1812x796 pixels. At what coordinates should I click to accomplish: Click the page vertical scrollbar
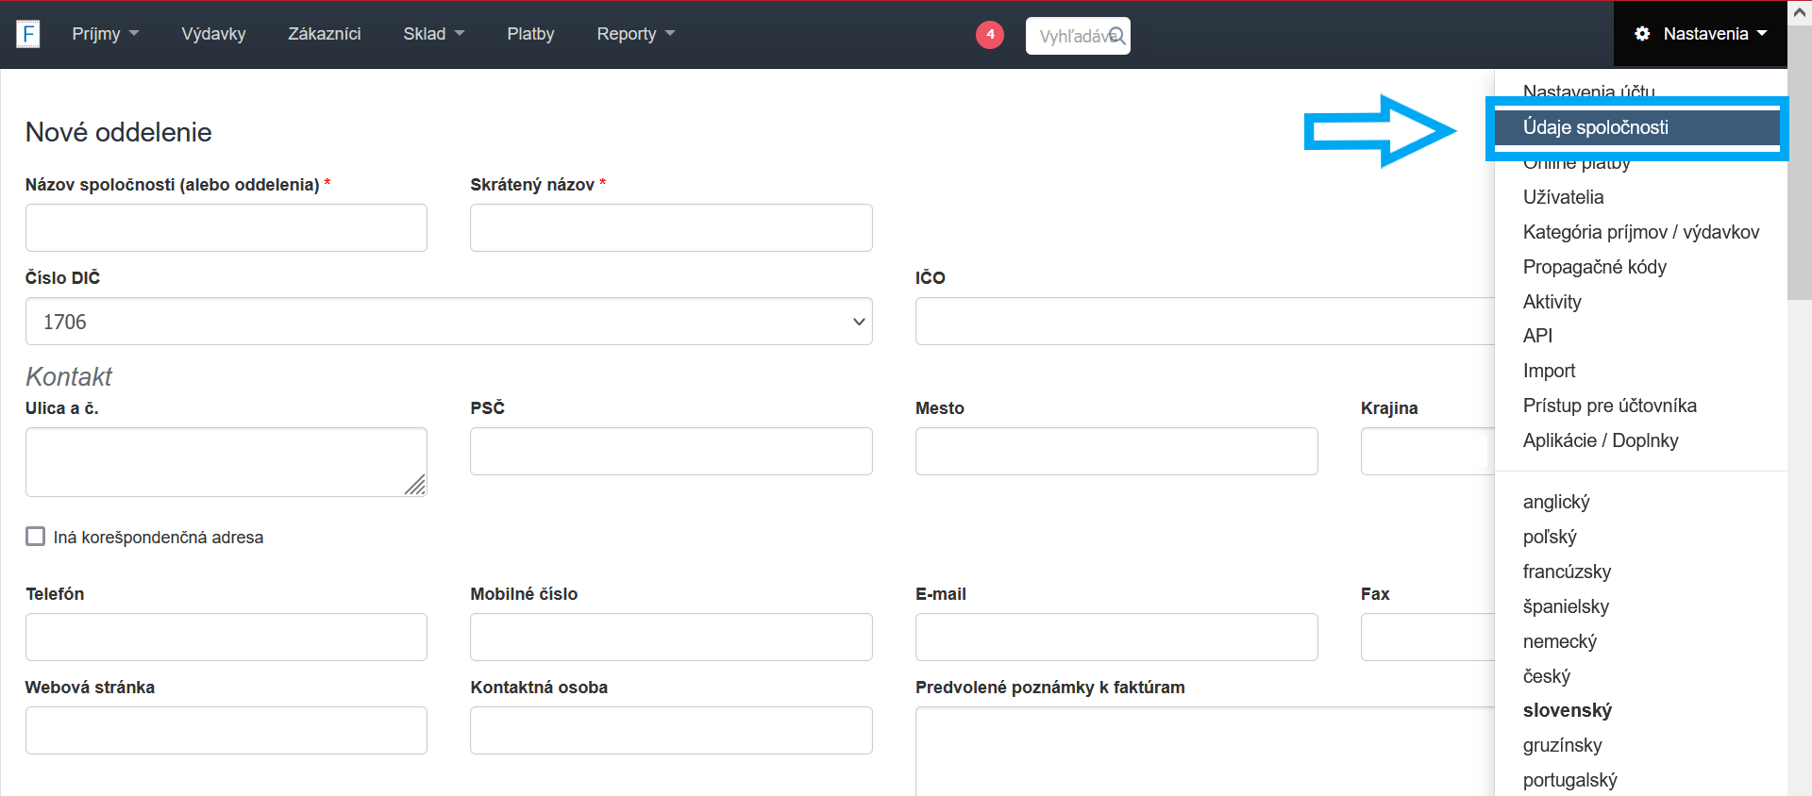click(x=1799, y=189)
